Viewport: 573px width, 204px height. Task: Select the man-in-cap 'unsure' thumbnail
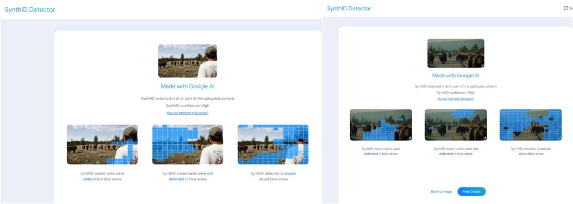point(273,145)
